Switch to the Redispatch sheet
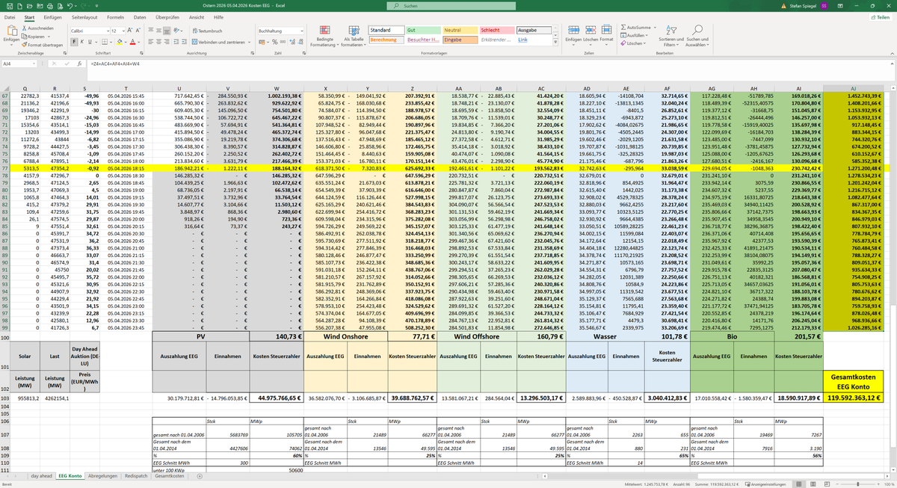 coord(136,475)
